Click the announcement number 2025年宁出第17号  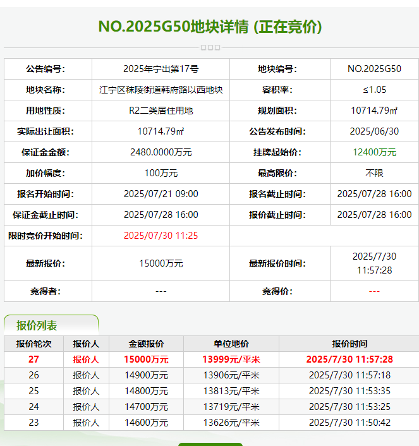click(x=161, y=69)
